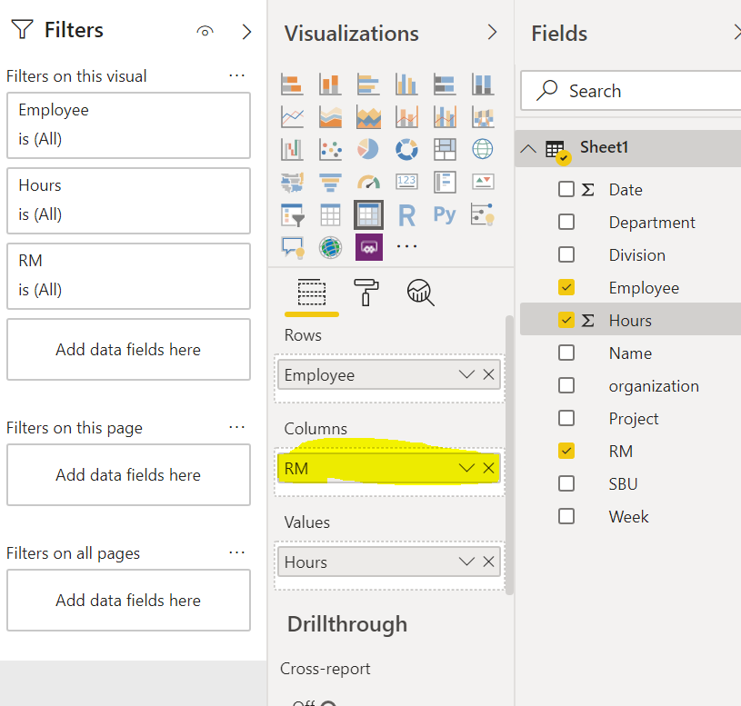The width and height of the screenshot is (741, 706).
Task: Select the gauge visual
Action: pos(368,182)
